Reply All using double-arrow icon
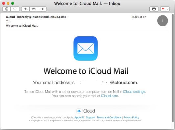 pyautogui.click(x=34, y=9)
